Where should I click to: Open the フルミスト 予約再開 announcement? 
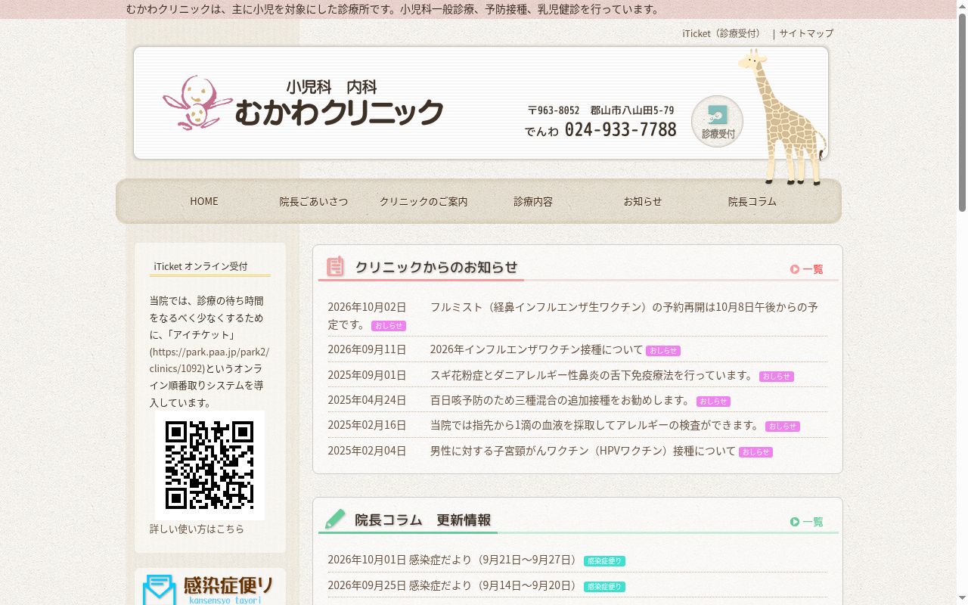[572, 315]
